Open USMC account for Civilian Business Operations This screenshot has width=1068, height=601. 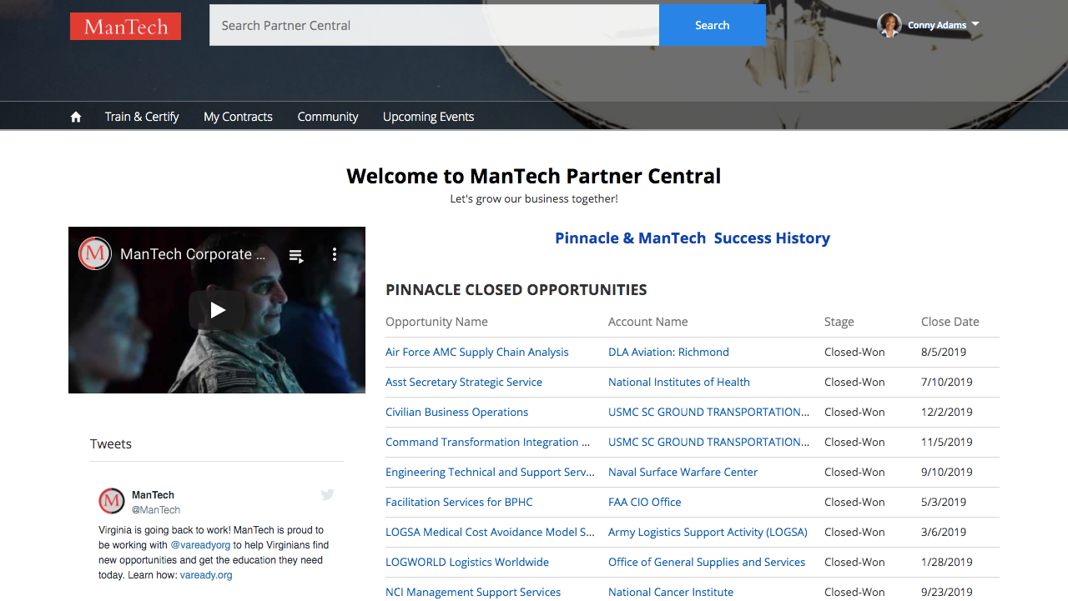(x=709, y=412)
